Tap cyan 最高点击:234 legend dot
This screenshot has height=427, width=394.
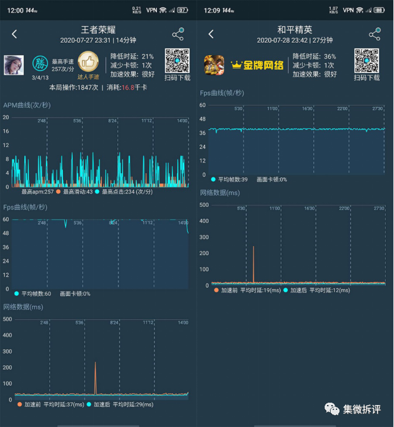(x=97, y=192)
